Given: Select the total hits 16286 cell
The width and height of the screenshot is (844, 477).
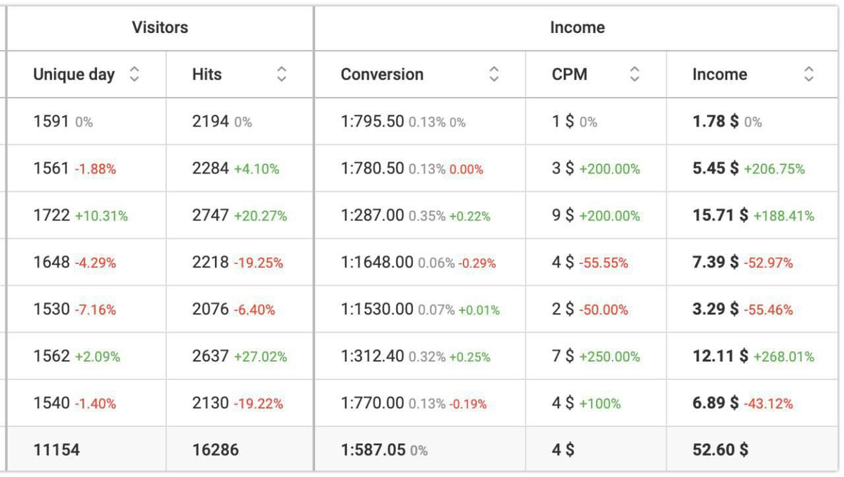Looking at the screenshot, I should pyautogui.click(x=215, y=450).
